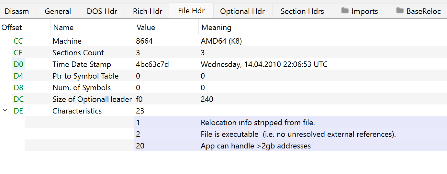Switch to the DOS Hdr tab
This screenshot has width=447, height=174.
102,12
